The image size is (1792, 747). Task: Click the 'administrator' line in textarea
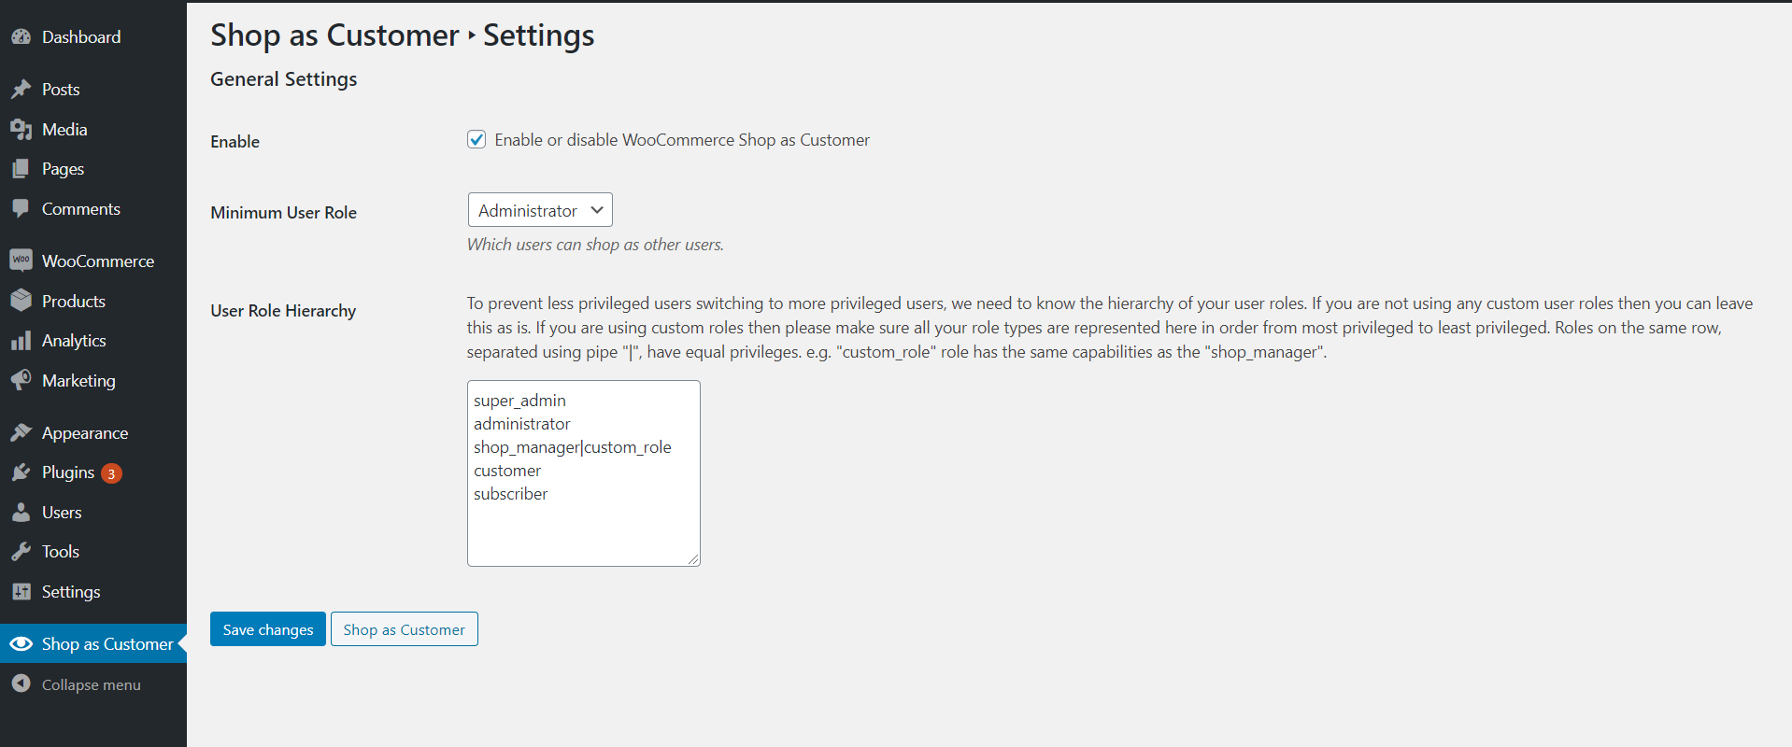(x=521, y=424)
